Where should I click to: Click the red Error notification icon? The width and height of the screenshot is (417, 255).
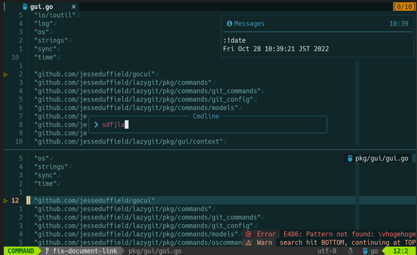tap(248, 234)
